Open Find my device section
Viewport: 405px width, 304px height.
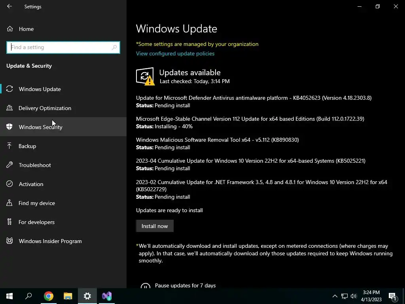click(63, 203)
